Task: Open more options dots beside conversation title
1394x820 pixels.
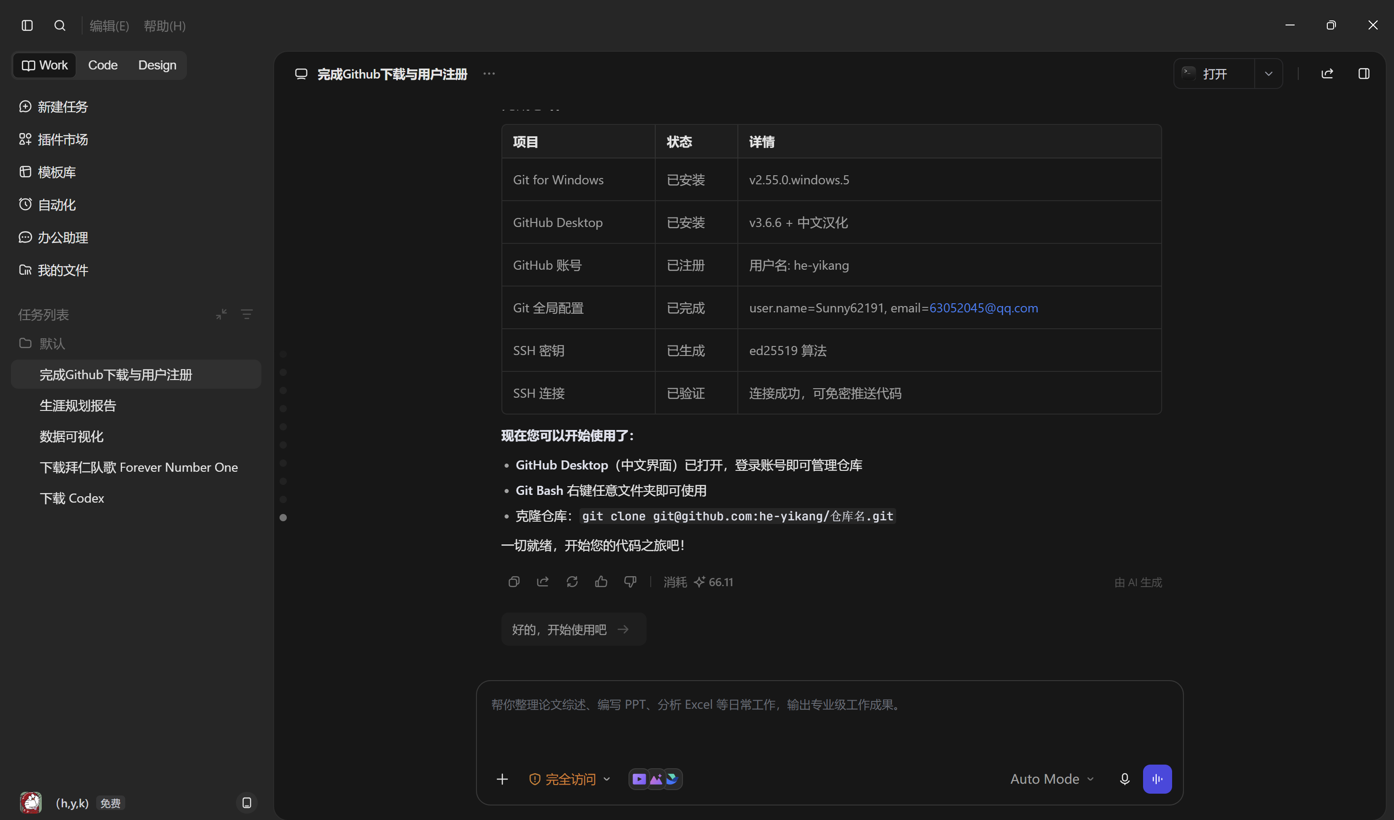Action: point(489,74)
